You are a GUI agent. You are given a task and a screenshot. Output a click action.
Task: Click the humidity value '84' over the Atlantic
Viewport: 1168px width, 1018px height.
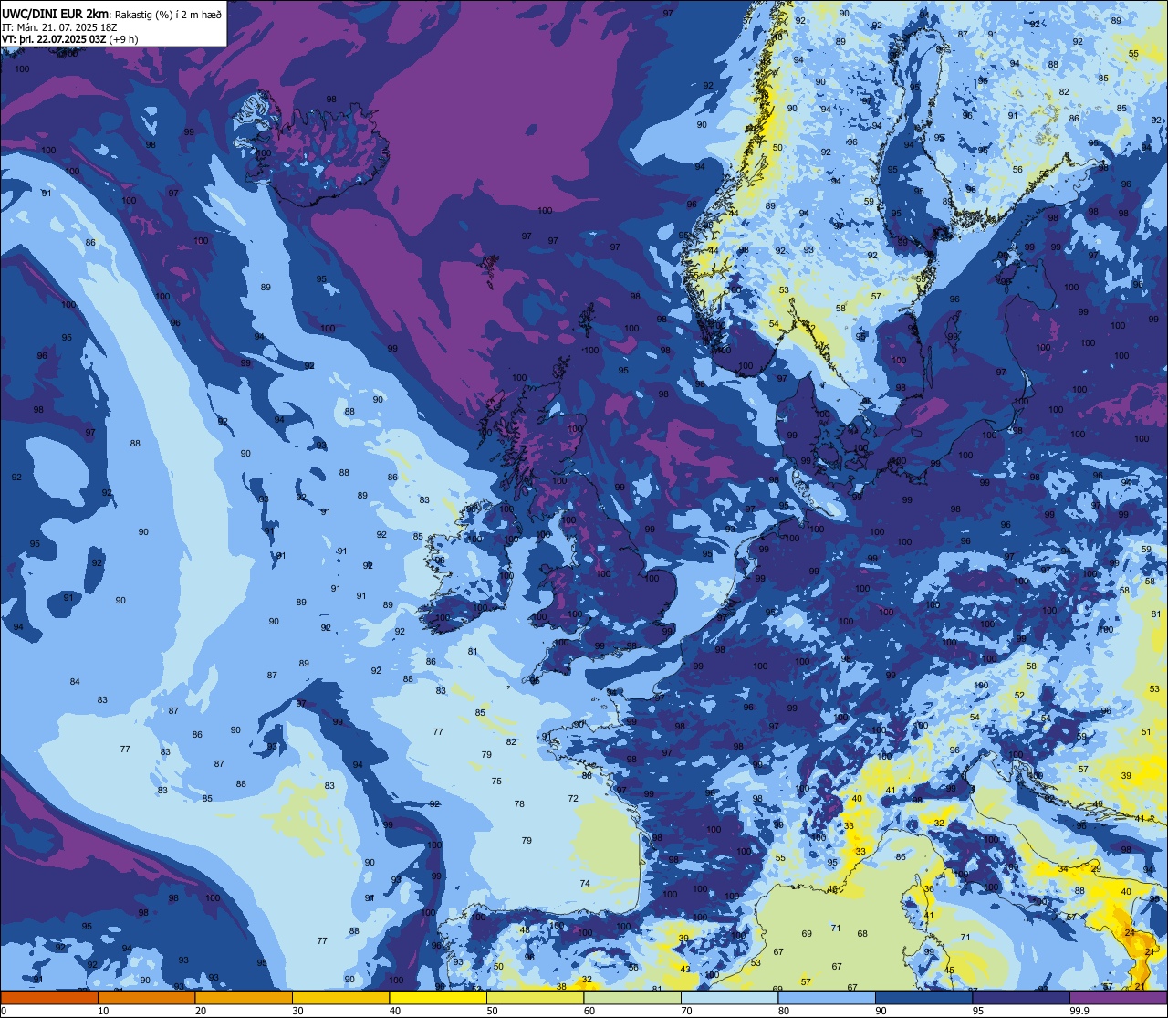click(x=75, y=681)
